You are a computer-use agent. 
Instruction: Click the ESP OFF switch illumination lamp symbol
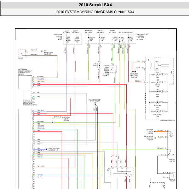[171, 134]
